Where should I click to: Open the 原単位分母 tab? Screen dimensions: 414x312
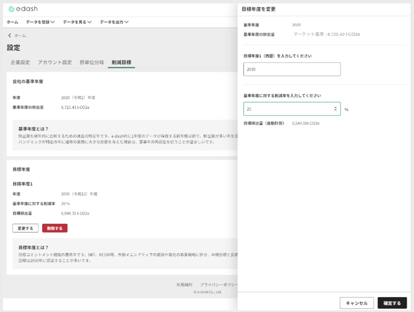click(x=91, y=62)
